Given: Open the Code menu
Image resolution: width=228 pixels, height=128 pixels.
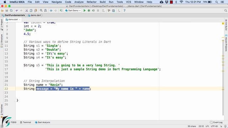Looking at the screenshot, I should click(68, 2).
